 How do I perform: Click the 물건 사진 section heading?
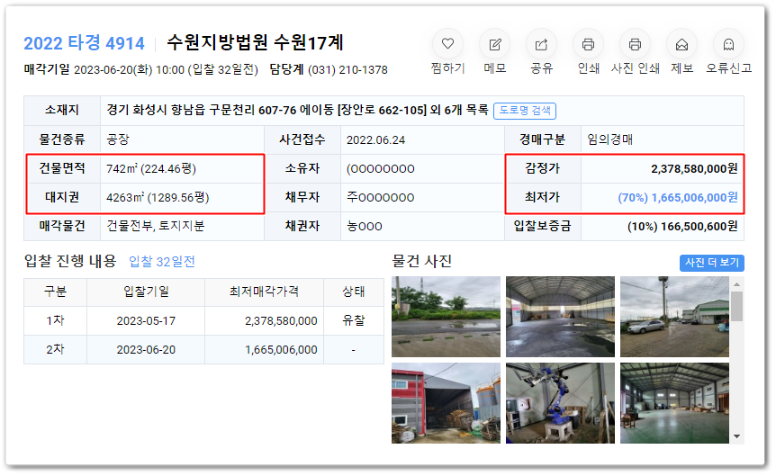click(x=421, y=261)
